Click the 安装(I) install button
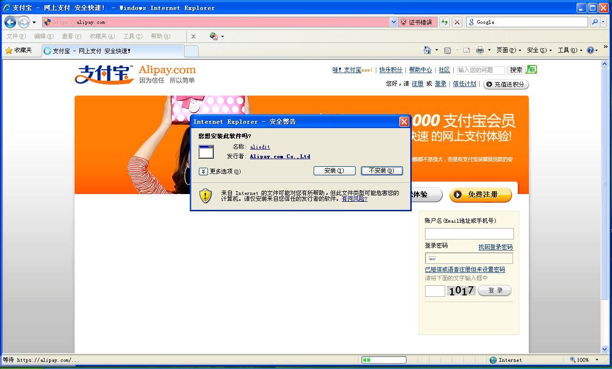Viewport: 612px width, 369px height. [x=334, y=171]
